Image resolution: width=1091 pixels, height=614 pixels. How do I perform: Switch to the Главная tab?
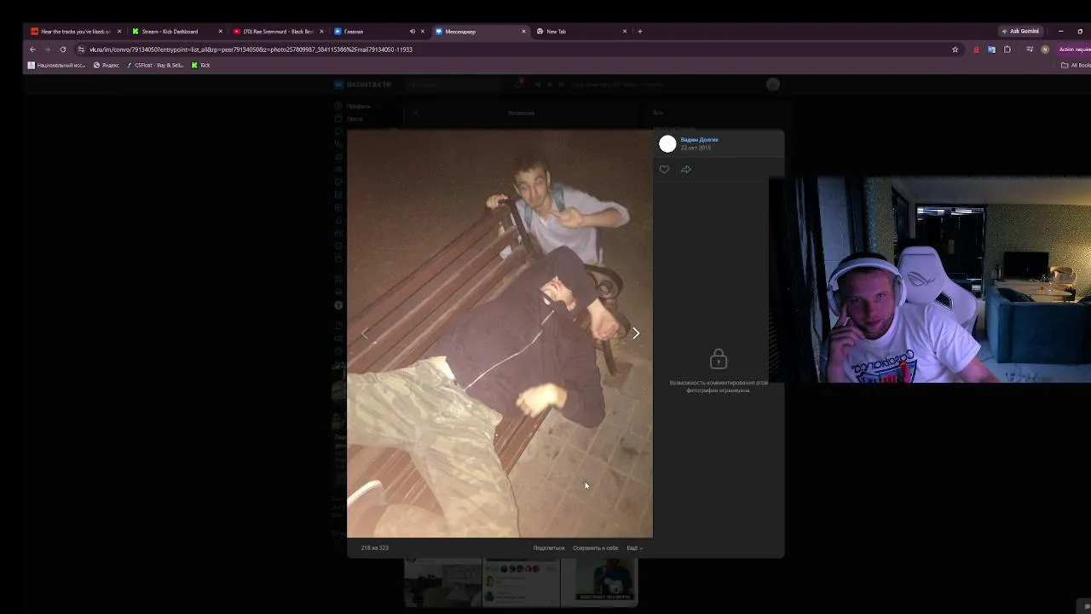click(378, 32)
